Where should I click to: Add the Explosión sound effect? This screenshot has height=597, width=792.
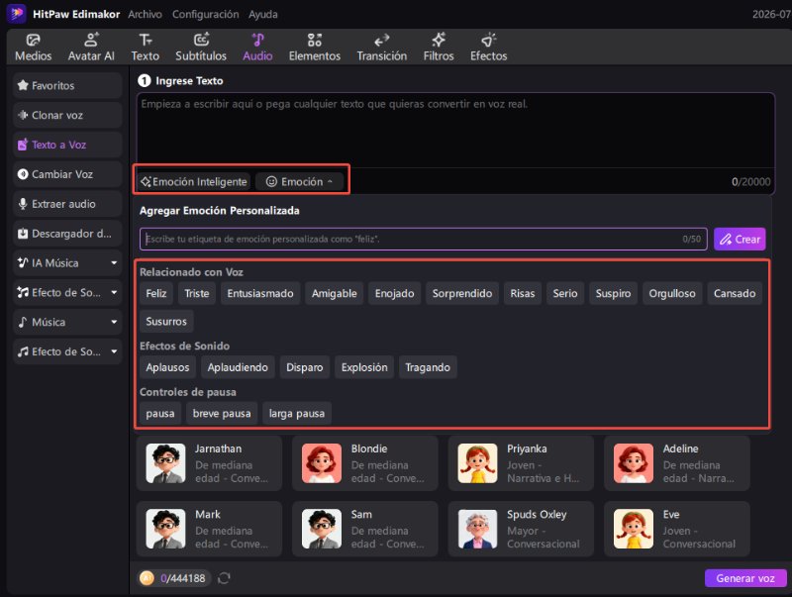364,367
